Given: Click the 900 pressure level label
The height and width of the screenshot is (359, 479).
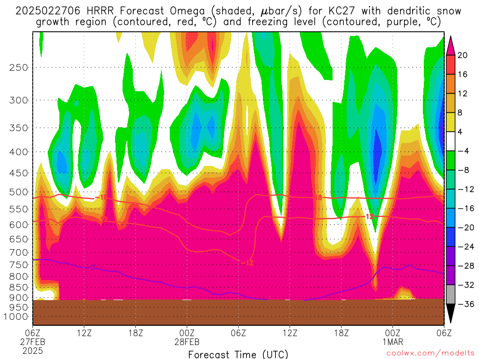Looking at the screenshot, I should pyautogui.click(x=19, y=298).
